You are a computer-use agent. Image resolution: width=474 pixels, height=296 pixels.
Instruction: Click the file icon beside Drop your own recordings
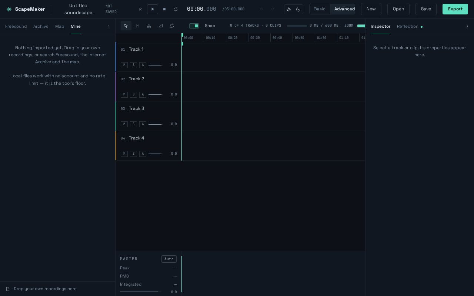[8, 289]
